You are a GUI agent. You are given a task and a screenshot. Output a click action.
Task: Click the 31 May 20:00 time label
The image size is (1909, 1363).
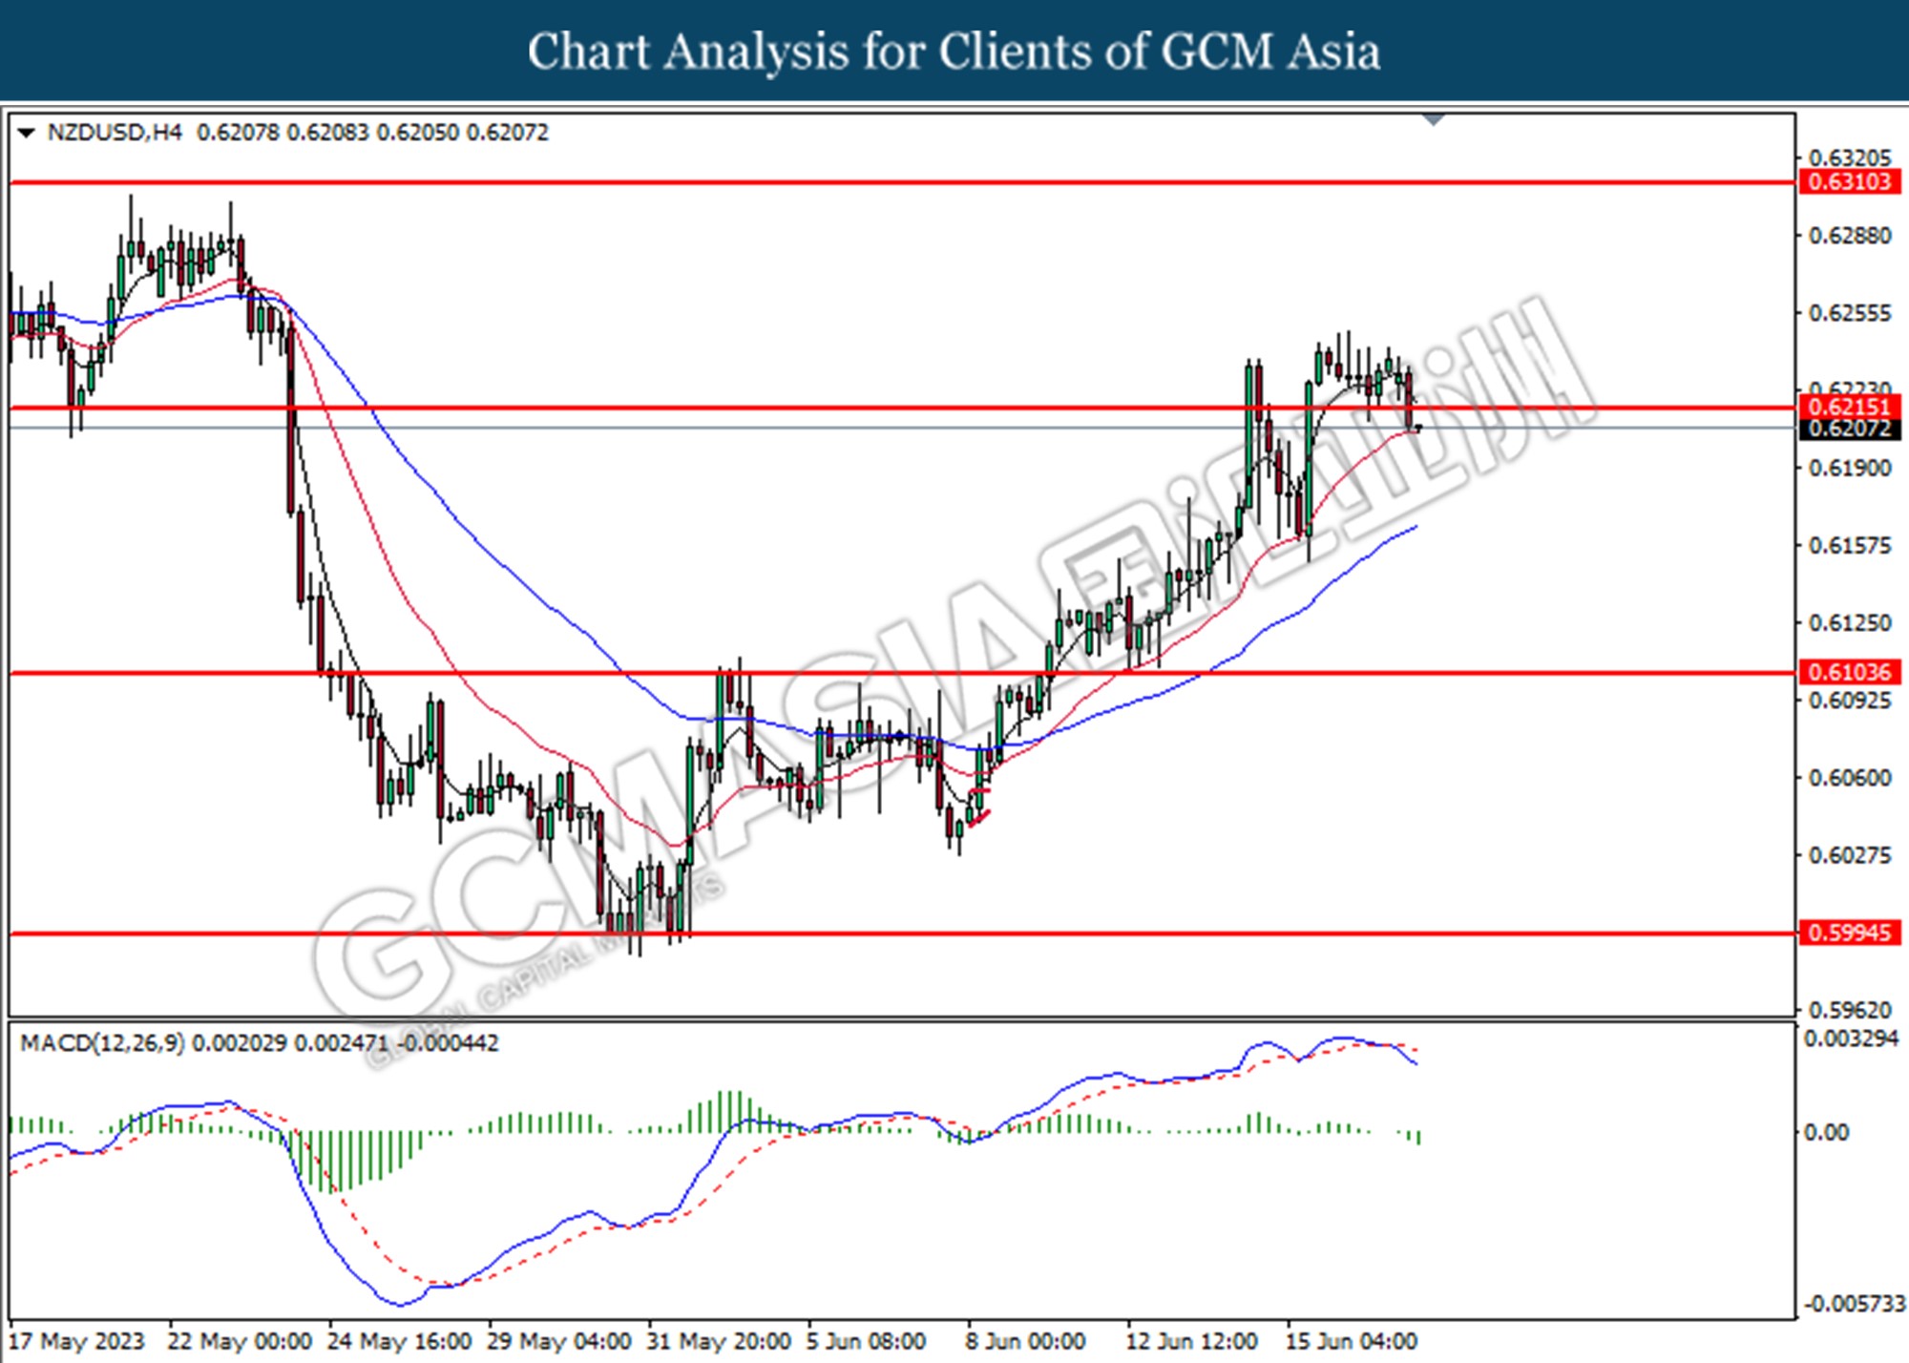point(719,1341)
